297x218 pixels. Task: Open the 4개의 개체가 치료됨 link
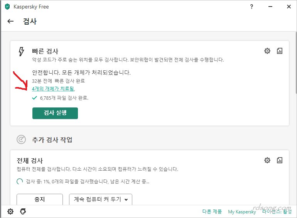tap(54, 89)
